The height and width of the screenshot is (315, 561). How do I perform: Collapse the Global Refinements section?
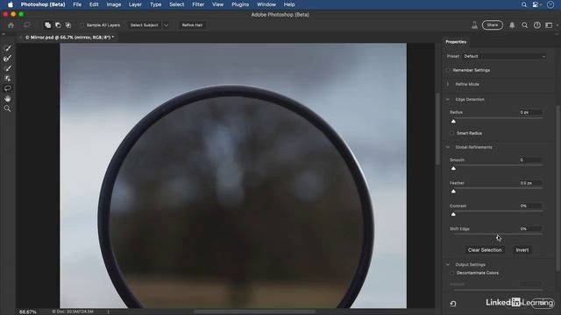point(448,147)
